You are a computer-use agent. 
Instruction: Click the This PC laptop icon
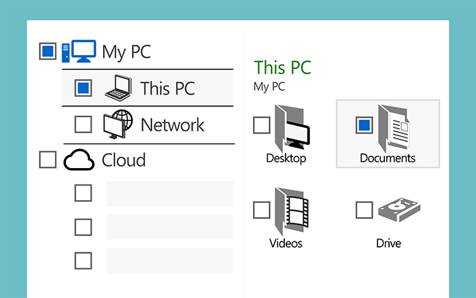pyautogui.click(x=118, y=88)
